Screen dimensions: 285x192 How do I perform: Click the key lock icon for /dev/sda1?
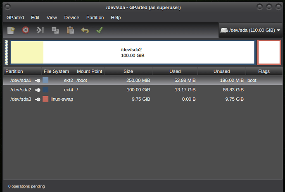point(38,81)
